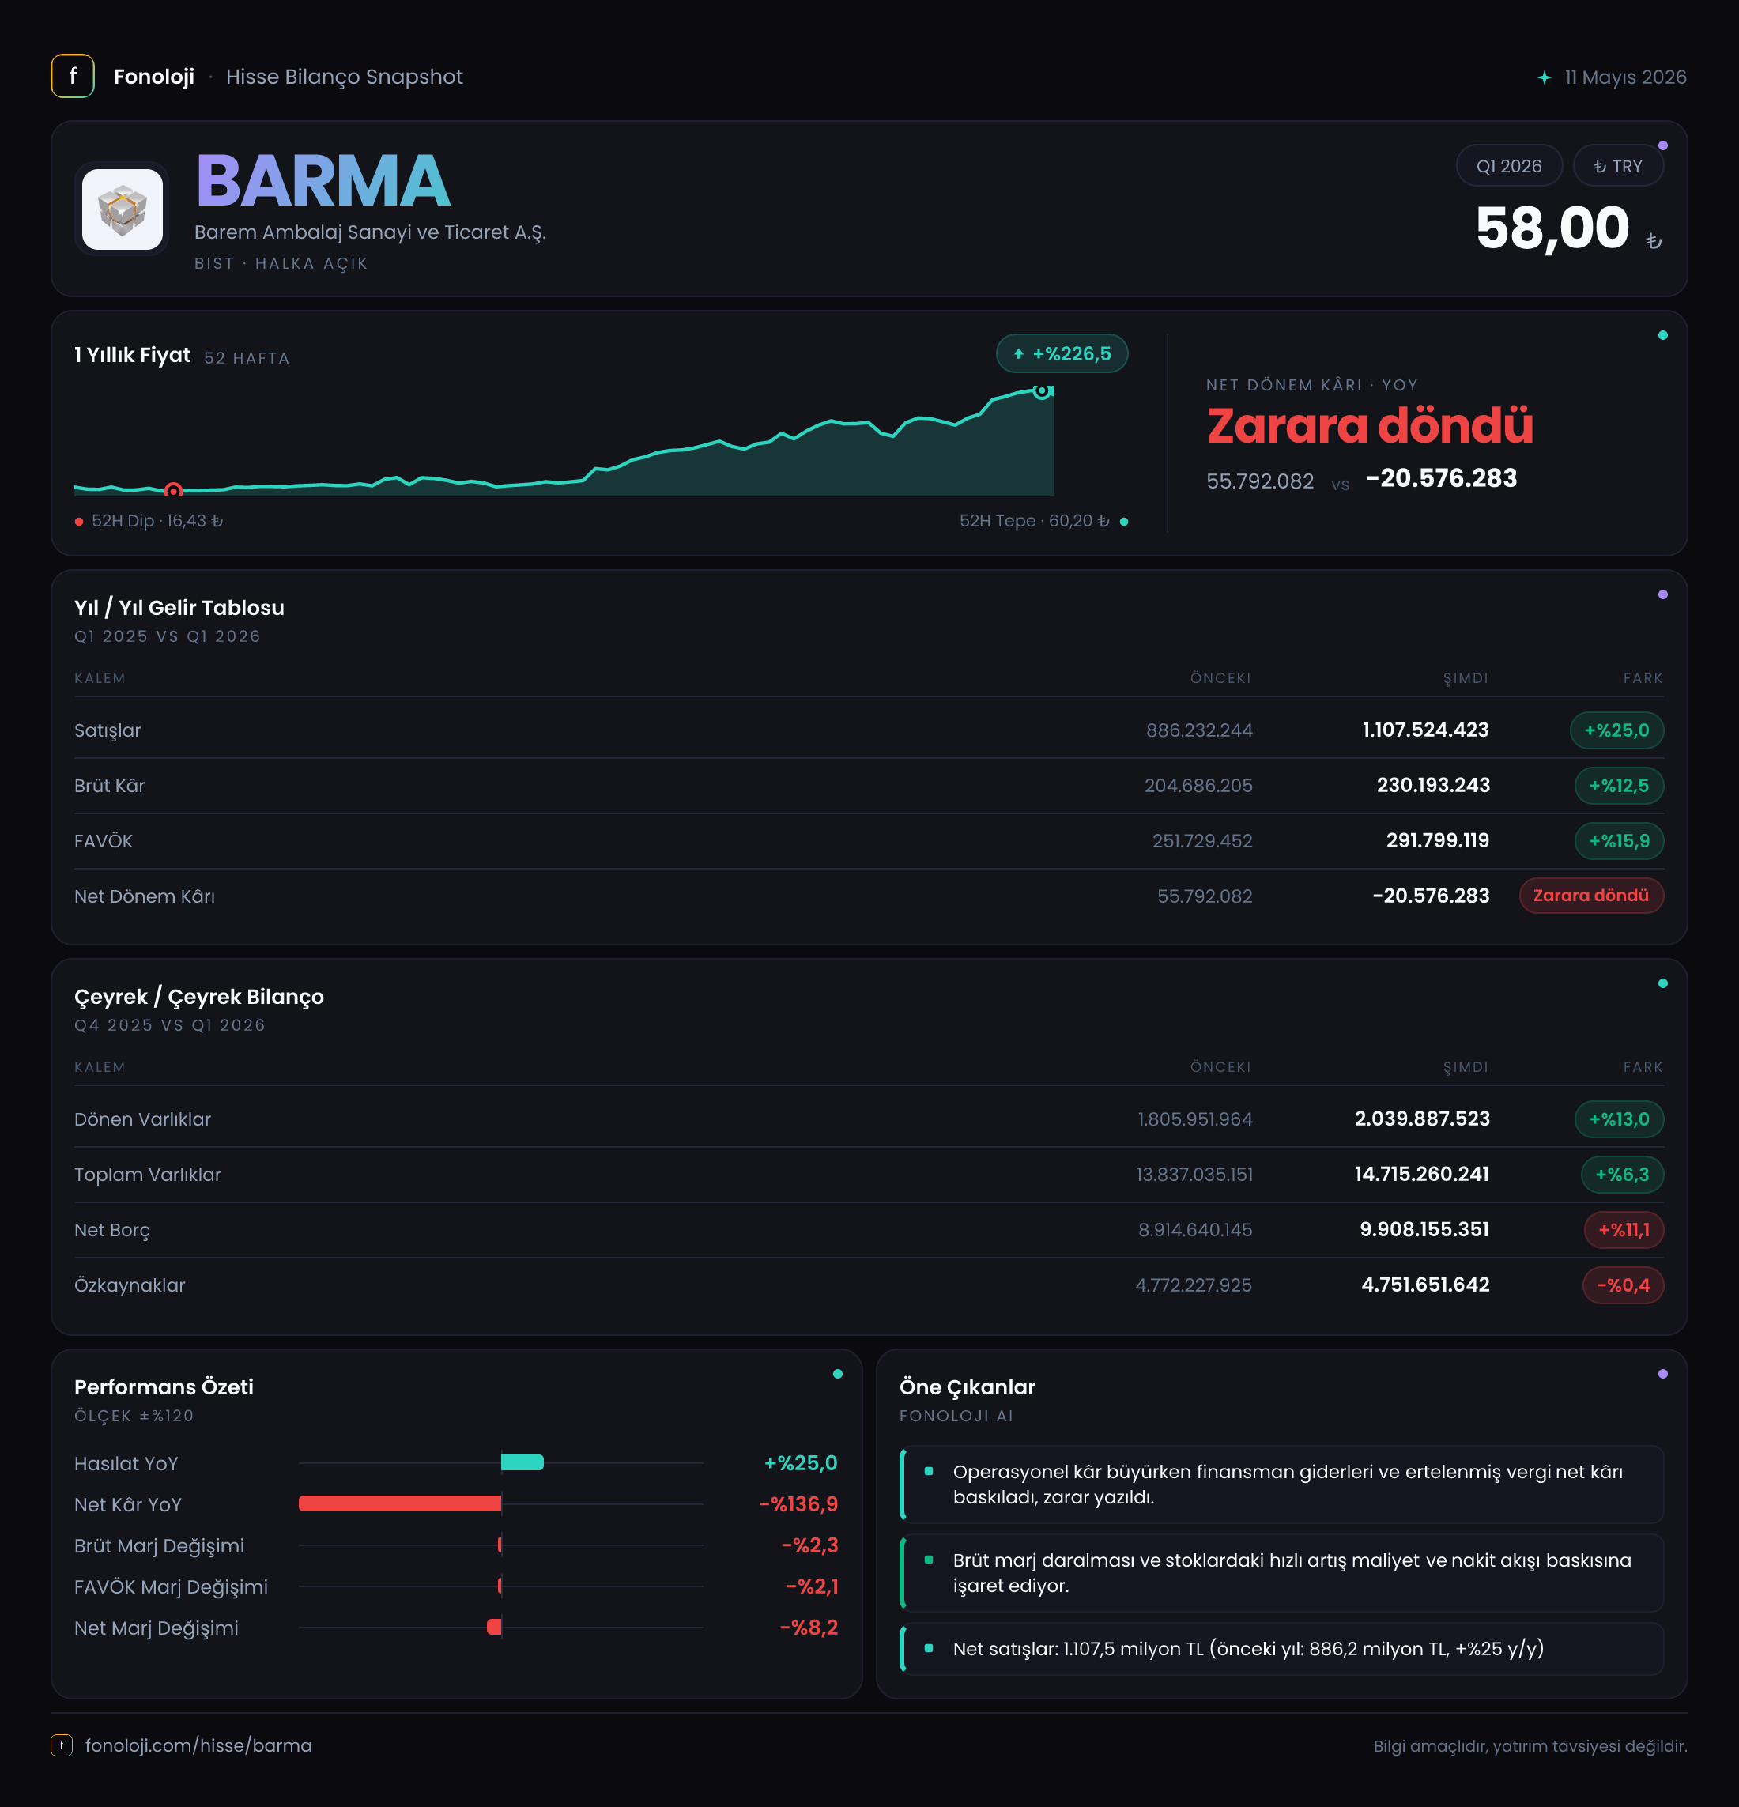1739x1807 pixels.
Task: Click the Fonoloji logo icon in the header
Action: point(73,77)
